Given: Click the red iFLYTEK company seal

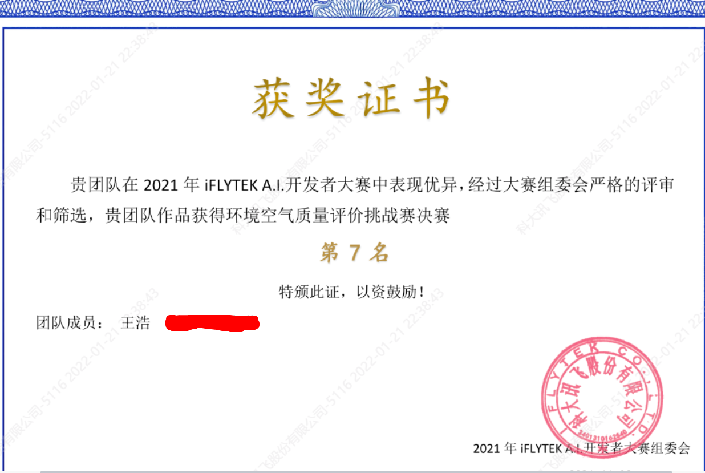Looking at the screenshot, I should tap(601, 397).
